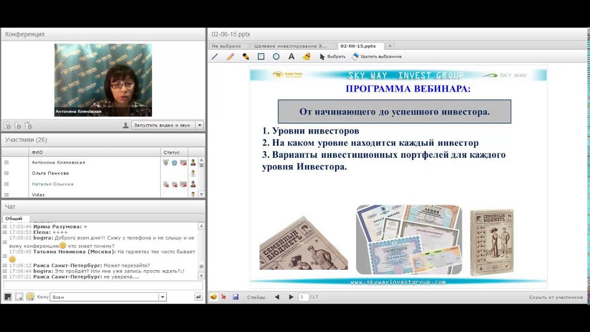Click Удалить выбранное eraser button
The height and width of the screenshot is (332, 590).
[x=377, y=57]
